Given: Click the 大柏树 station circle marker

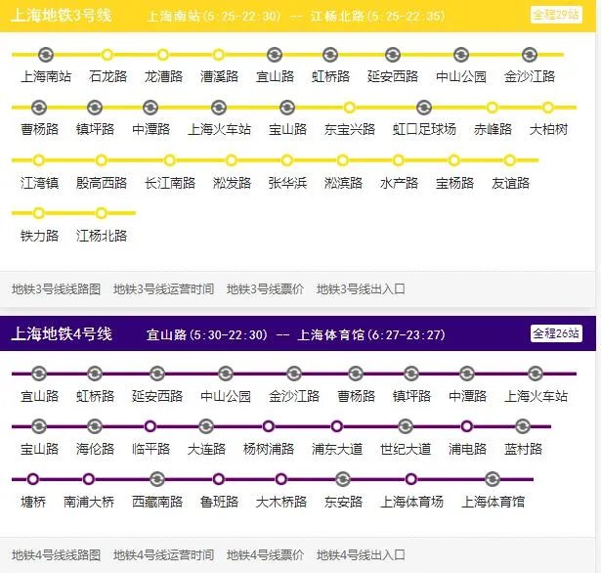Looking at the screenshot, I should pyautogui.click(x=548, y=108).
